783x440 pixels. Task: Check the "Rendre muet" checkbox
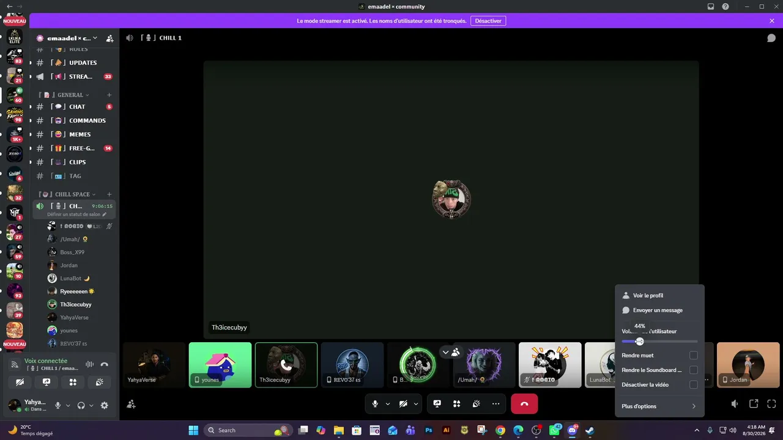click(x=694, y=355)
